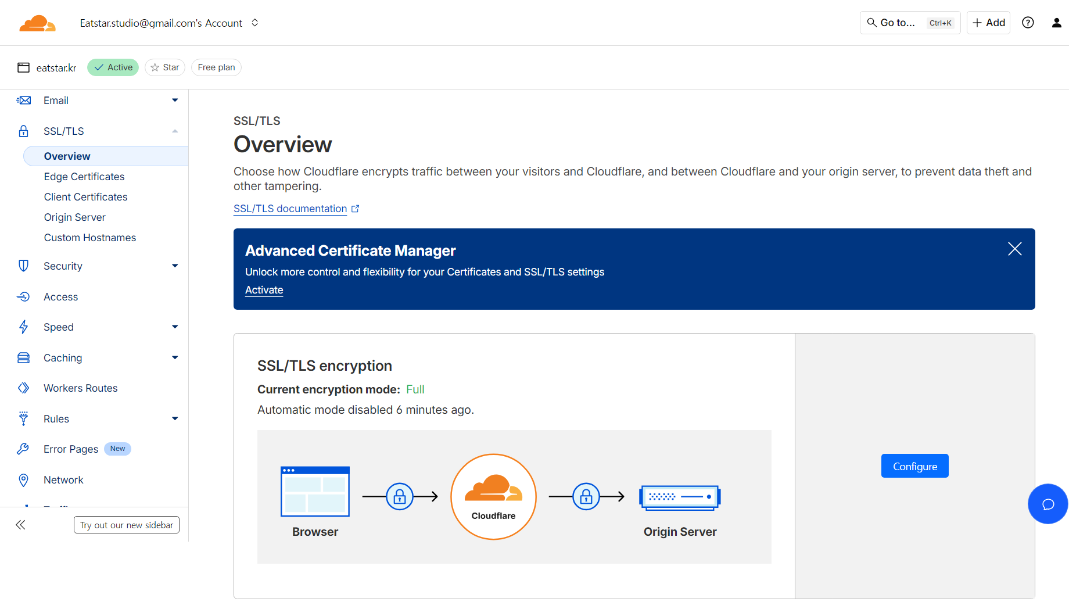Click Automatic mode disabled 6 minutes ago text

(365, 410)
